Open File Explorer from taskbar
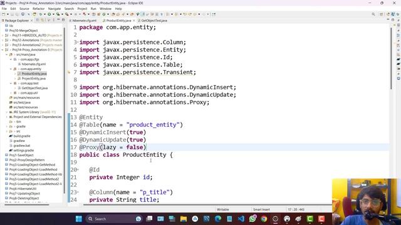This screenshot has height=225, width=401. (184, 219)
